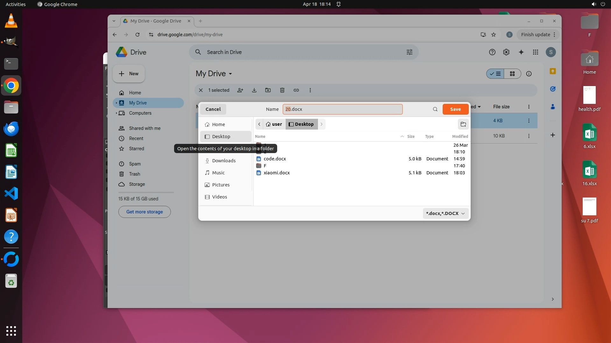Image resolution: width=611 pixels, height=343 pixels.
Task: Switch to grid layout view
Action: coord(512,74)
